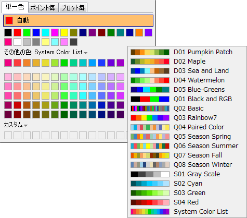This screenshot has width=247, height=218.
Task: Select the dark gray swatch in second row
Action: (x=73, y=42)
